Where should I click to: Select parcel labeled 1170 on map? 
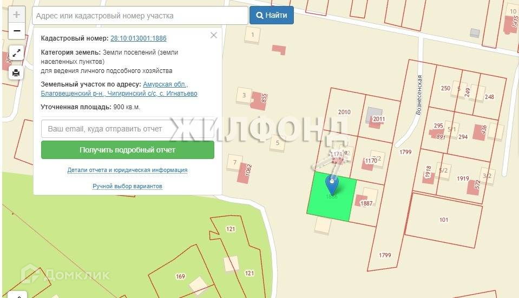(x=371, y=161)
